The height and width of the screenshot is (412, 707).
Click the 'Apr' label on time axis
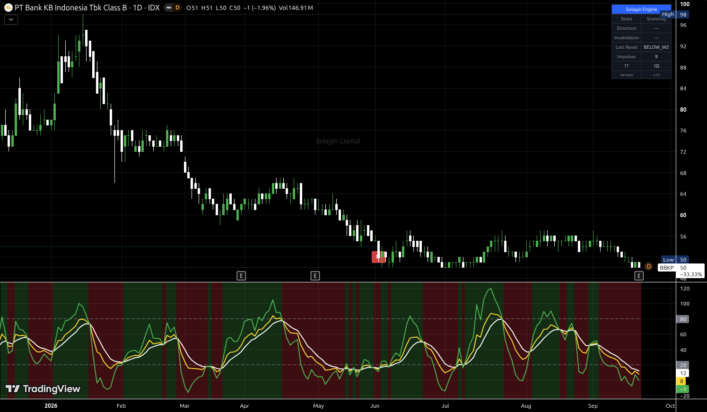click(x=244, y=406)
